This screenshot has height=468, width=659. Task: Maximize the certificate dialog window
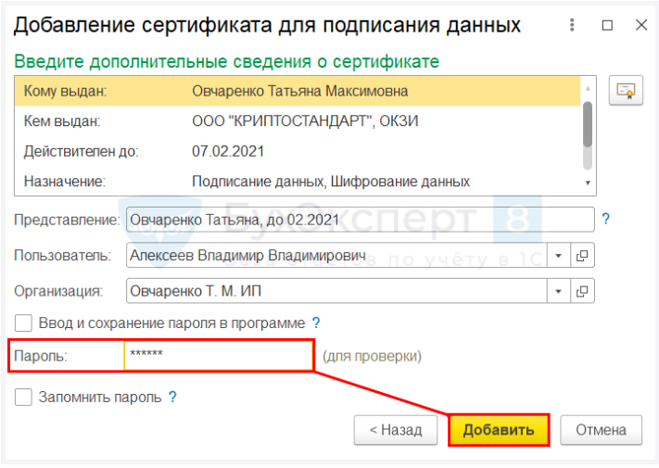607,25
